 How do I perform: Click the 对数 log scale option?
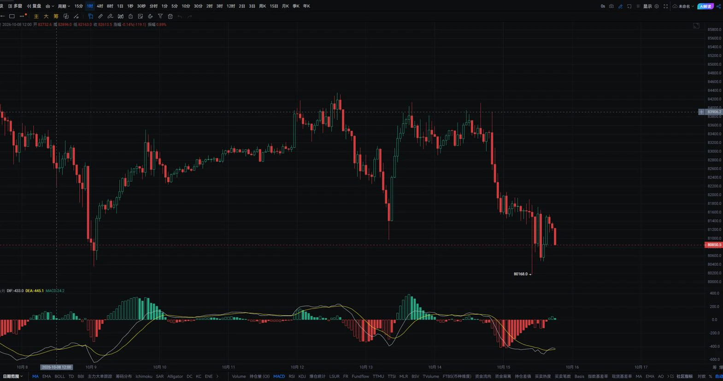coord(701,376)
